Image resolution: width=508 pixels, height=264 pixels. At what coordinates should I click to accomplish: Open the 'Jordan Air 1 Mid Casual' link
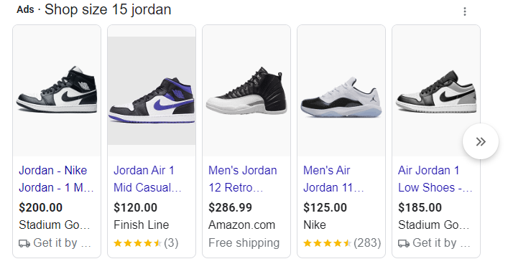[x=147, y=179]
